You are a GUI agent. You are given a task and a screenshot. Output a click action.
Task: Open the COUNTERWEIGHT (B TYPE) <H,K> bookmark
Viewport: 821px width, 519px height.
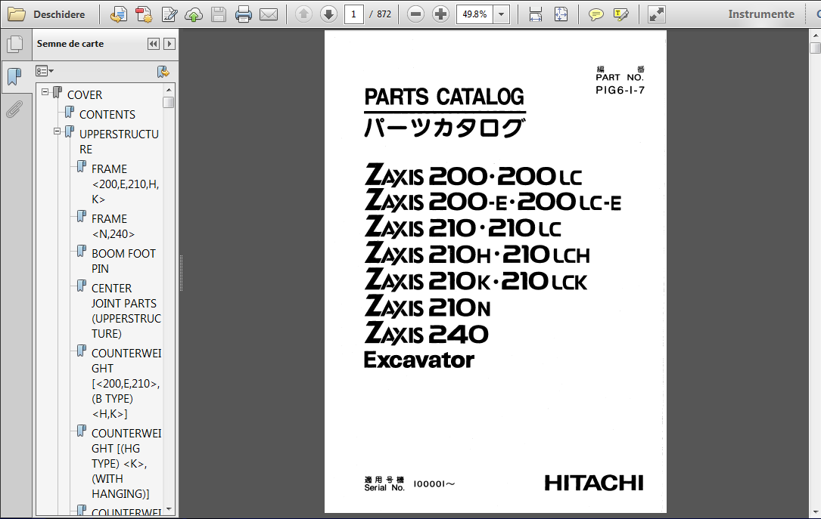coord(126,384)
